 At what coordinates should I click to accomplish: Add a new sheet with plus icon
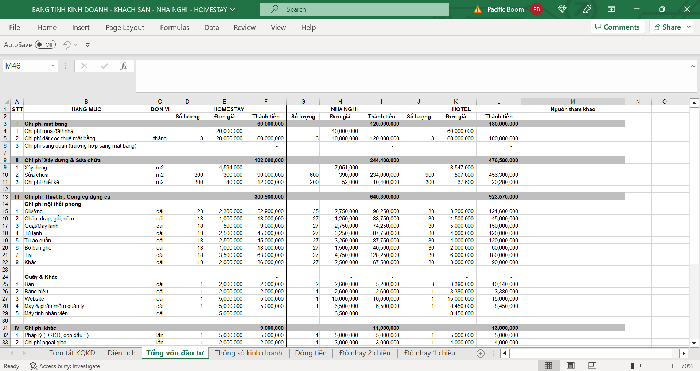tap(481, 353)
